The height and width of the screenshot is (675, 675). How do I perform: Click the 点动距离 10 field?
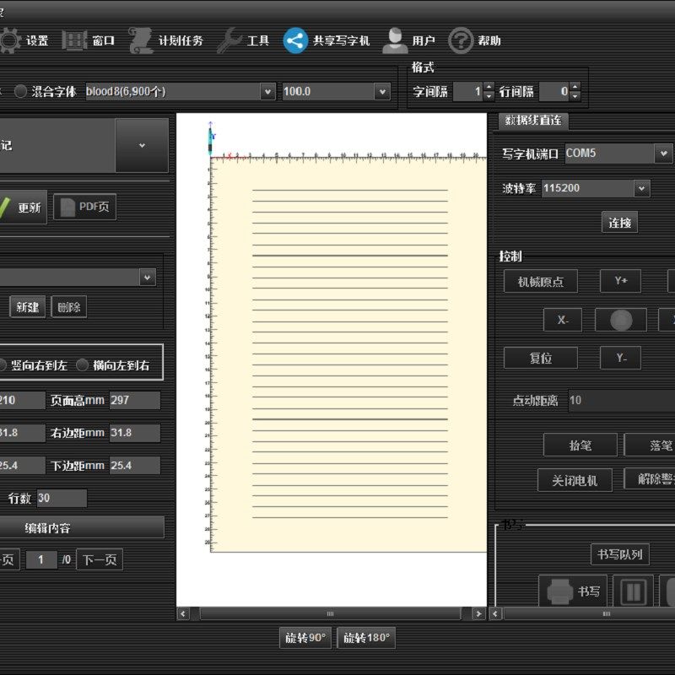pos(622,400)
